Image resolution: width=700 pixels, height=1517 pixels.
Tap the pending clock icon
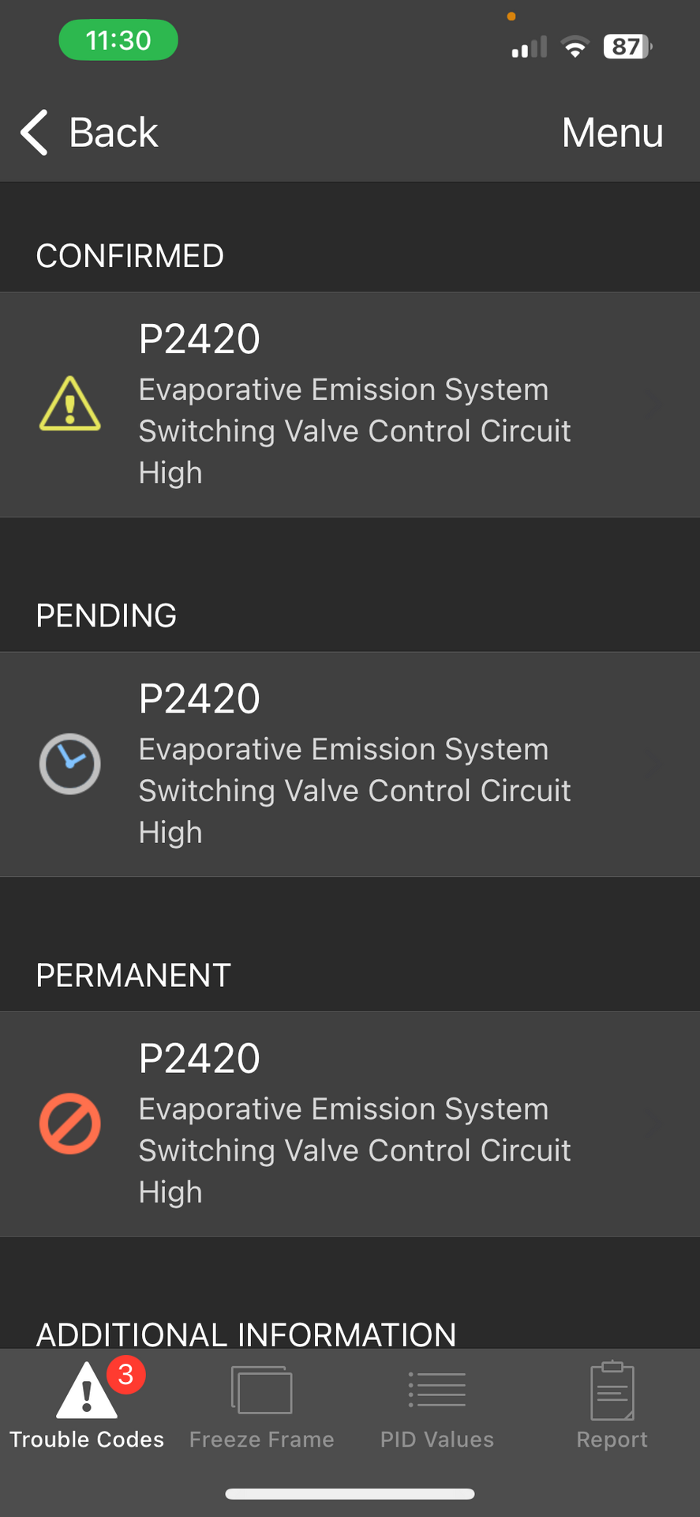(70, 764)
